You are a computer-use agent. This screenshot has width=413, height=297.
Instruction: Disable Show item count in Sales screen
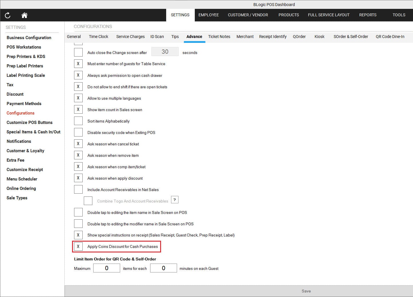point(78,109)
